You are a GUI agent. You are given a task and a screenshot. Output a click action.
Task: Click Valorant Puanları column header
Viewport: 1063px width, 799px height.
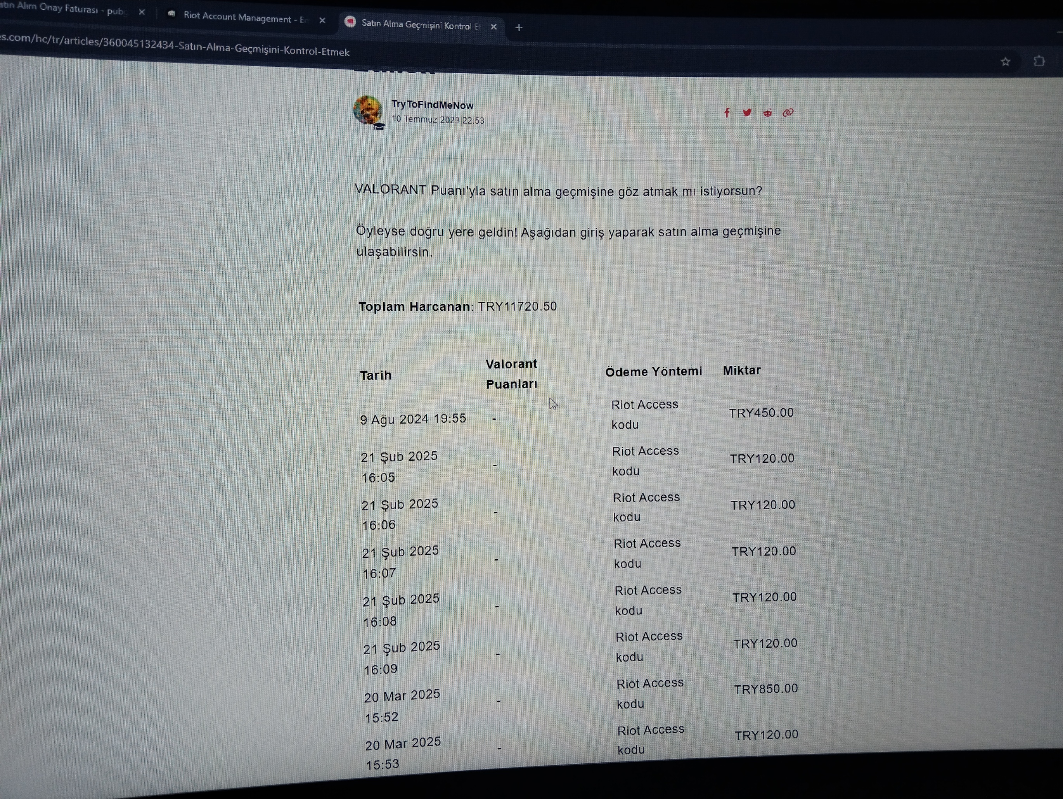tap(511, 374)
